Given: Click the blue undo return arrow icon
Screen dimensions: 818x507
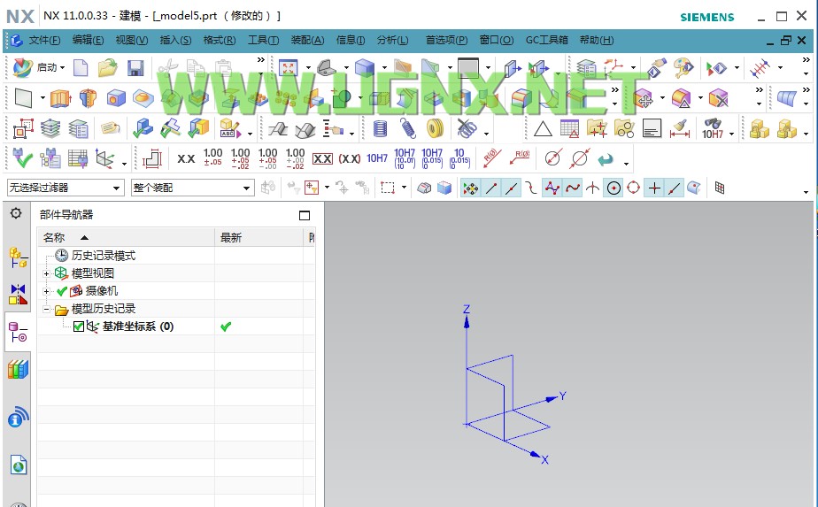Looking at the screenshot, I should pos(606,158).
